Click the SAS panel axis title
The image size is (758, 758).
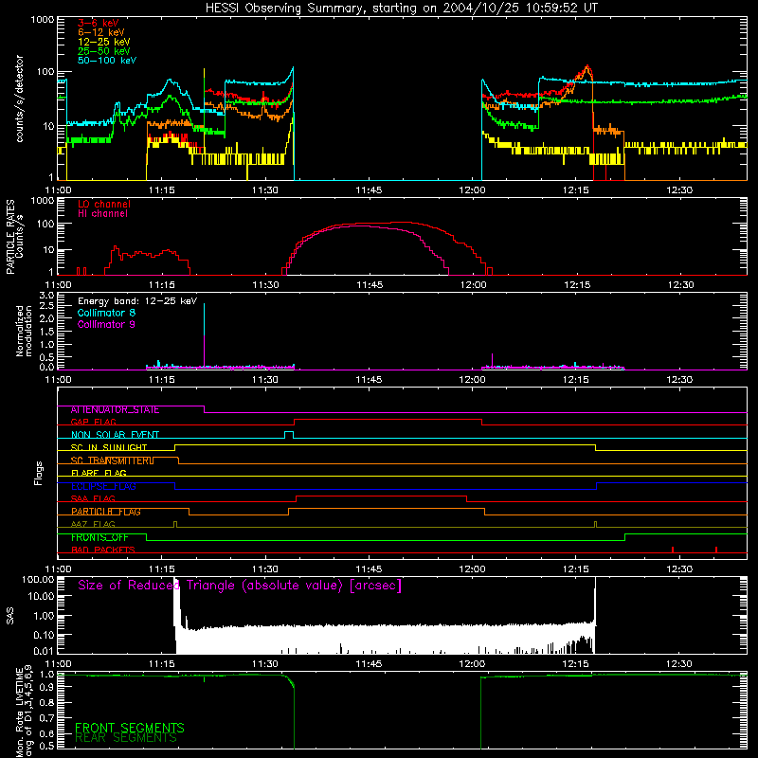(x=10, y=616)
